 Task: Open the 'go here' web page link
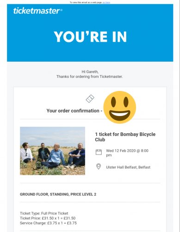click(x=106, y=2)
